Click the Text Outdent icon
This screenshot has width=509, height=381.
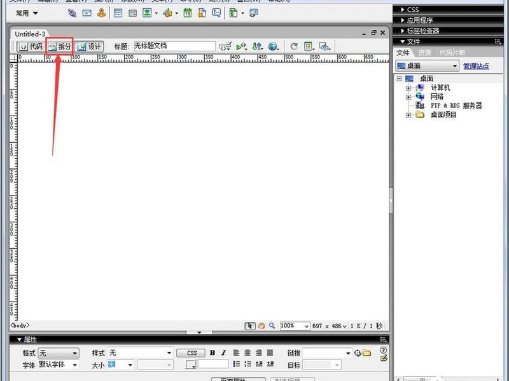(x=259, y=364)
